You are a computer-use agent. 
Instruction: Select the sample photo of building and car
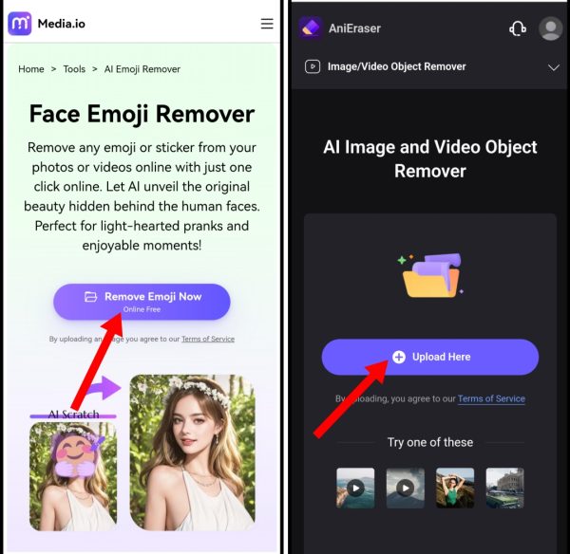[x=505, y=488]
